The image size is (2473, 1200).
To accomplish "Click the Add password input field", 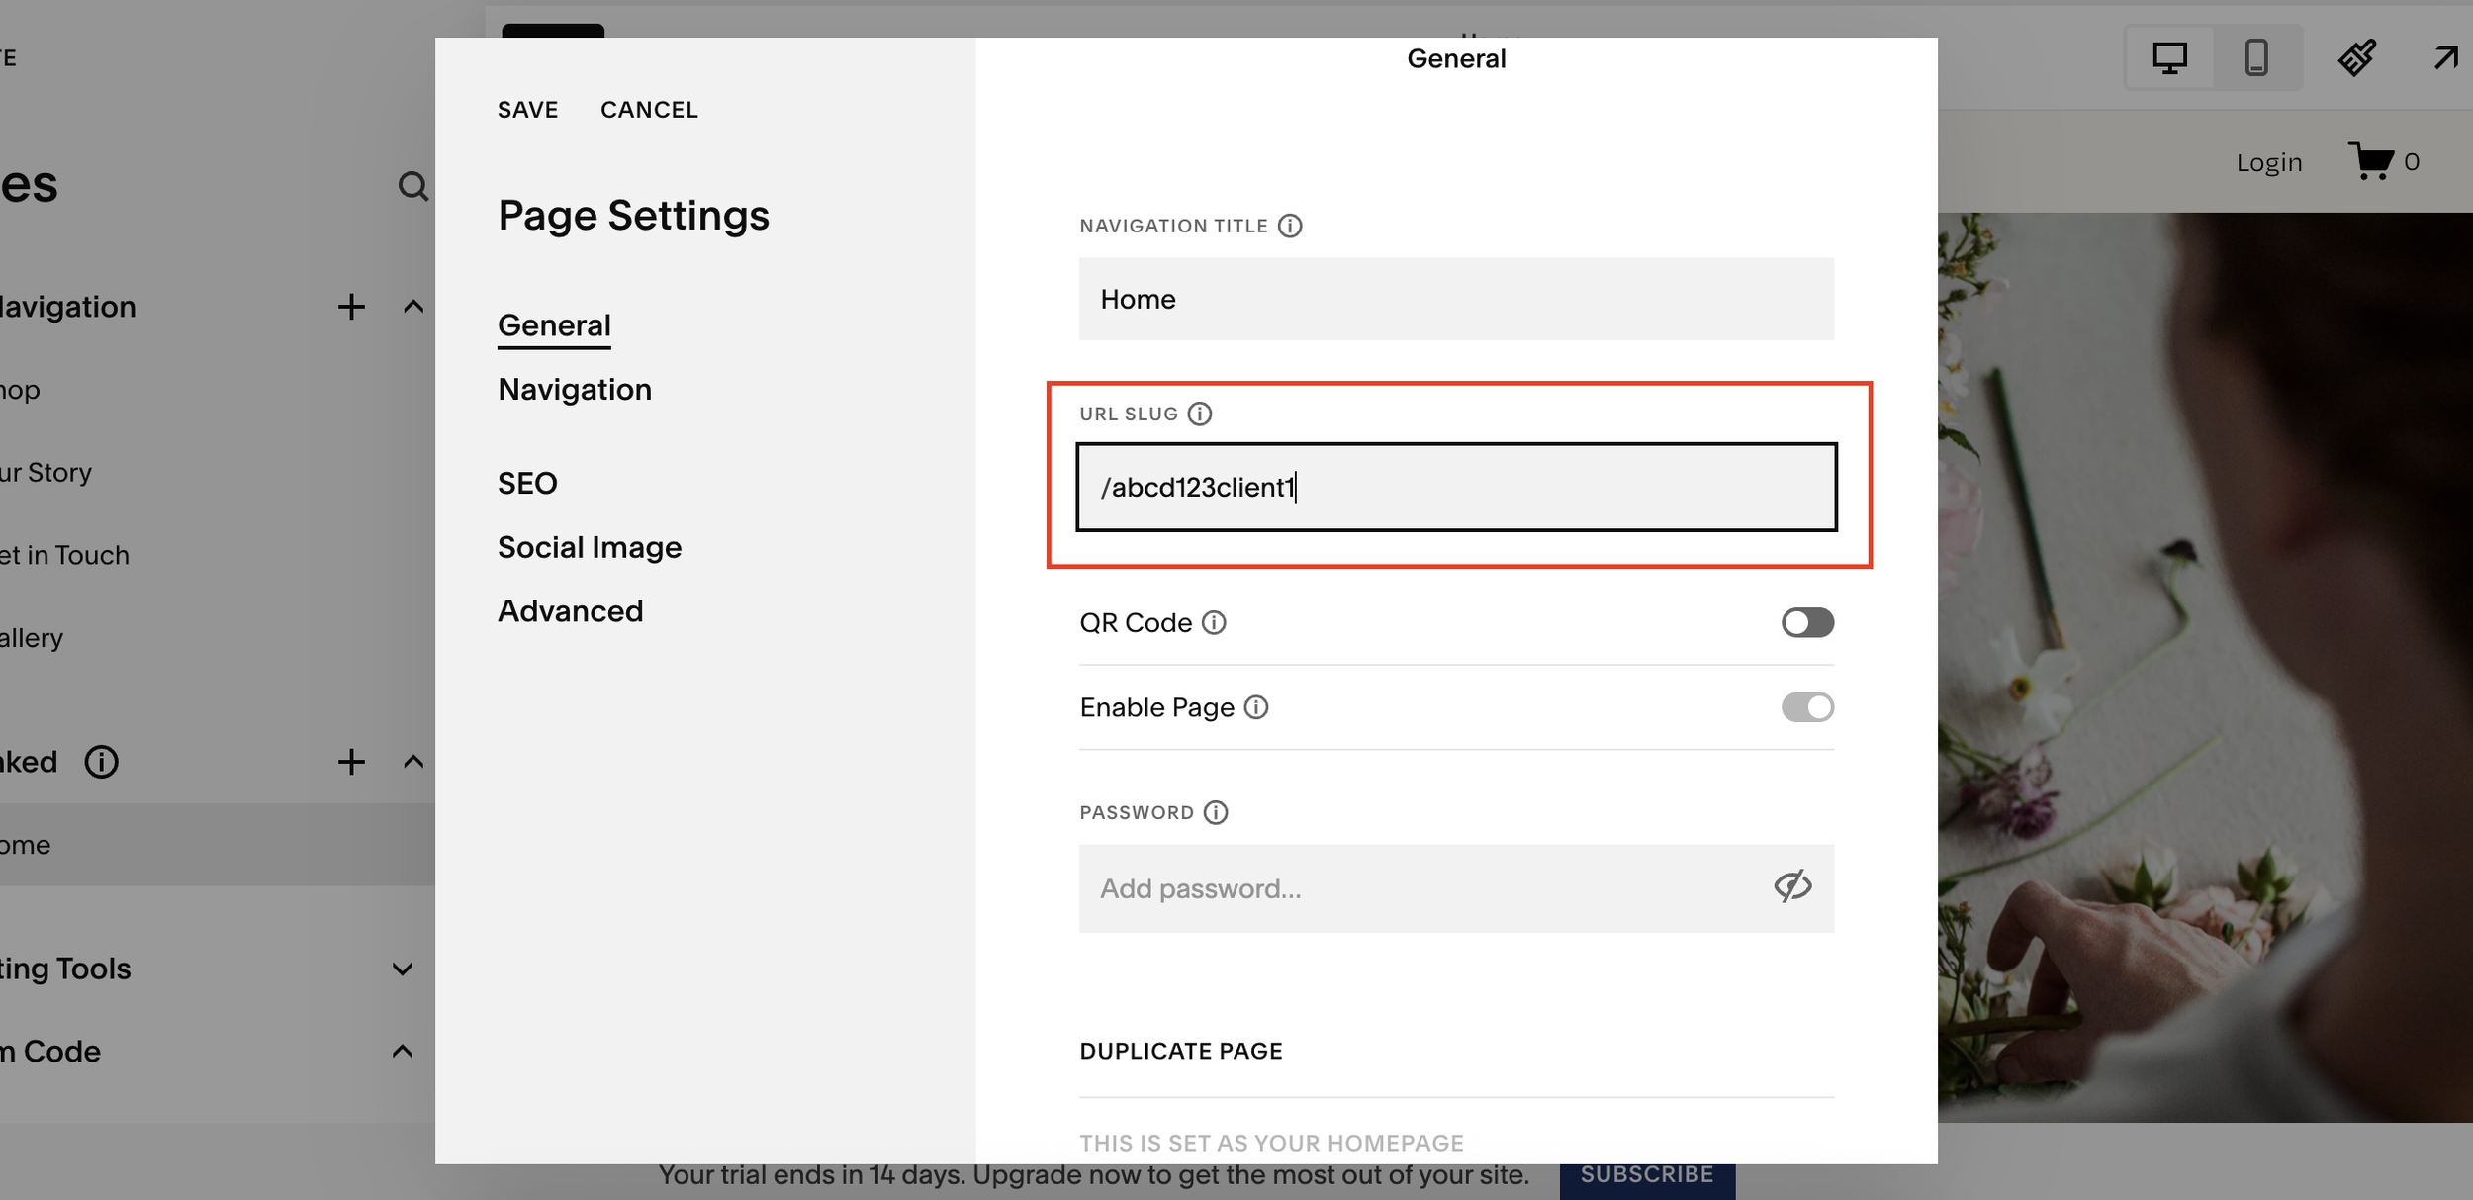I will (1424, 888).
